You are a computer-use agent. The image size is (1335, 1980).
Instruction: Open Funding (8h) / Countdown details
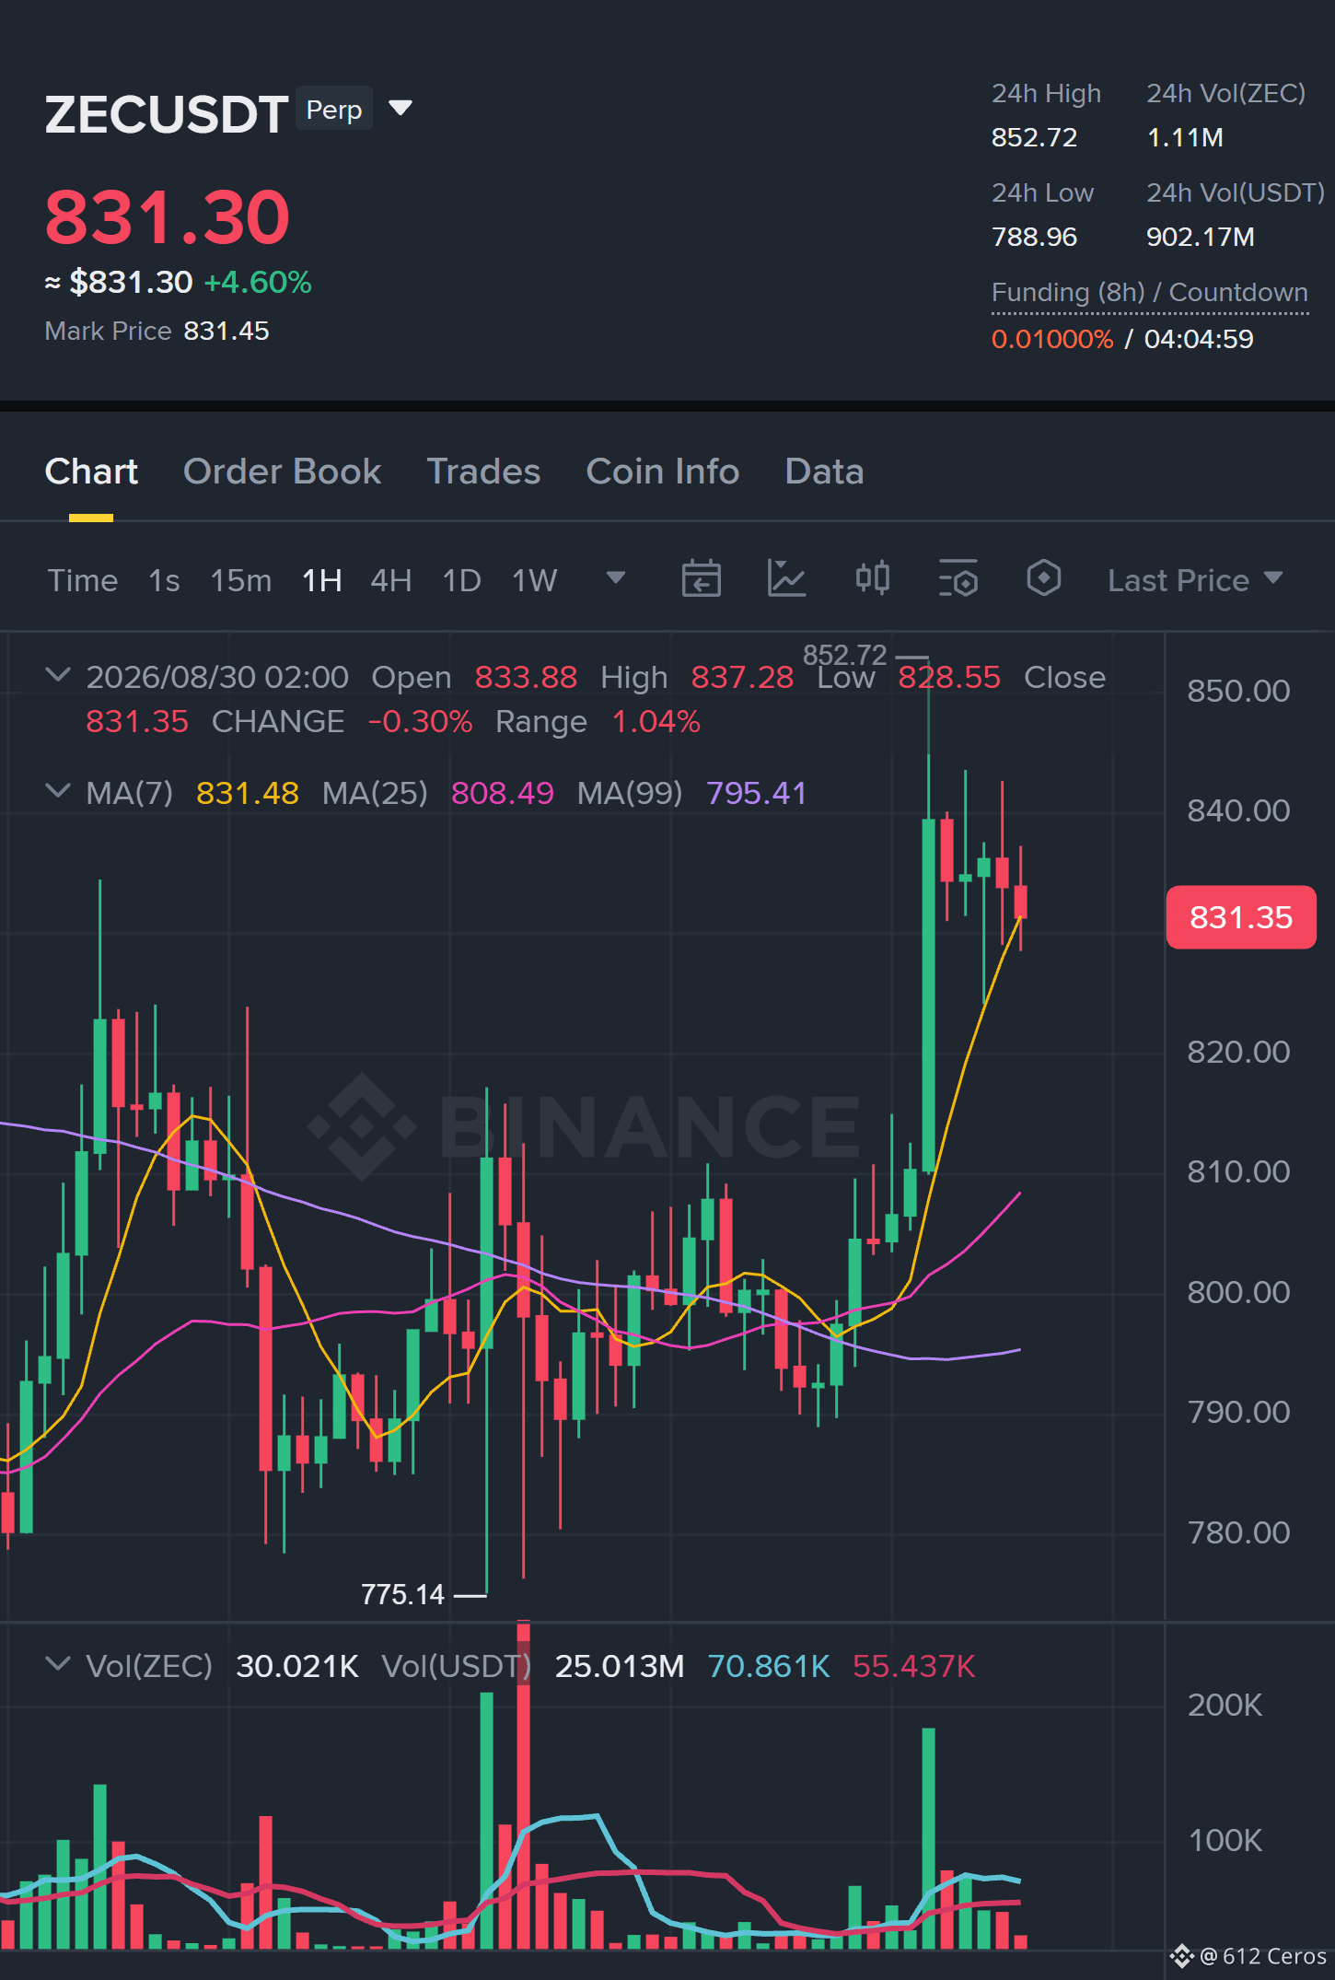point(1149,293)
